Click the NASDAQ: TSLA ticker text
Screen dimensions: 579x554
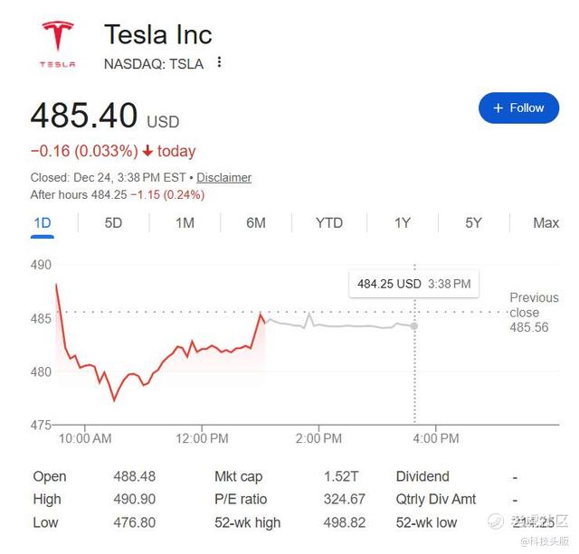154,63
